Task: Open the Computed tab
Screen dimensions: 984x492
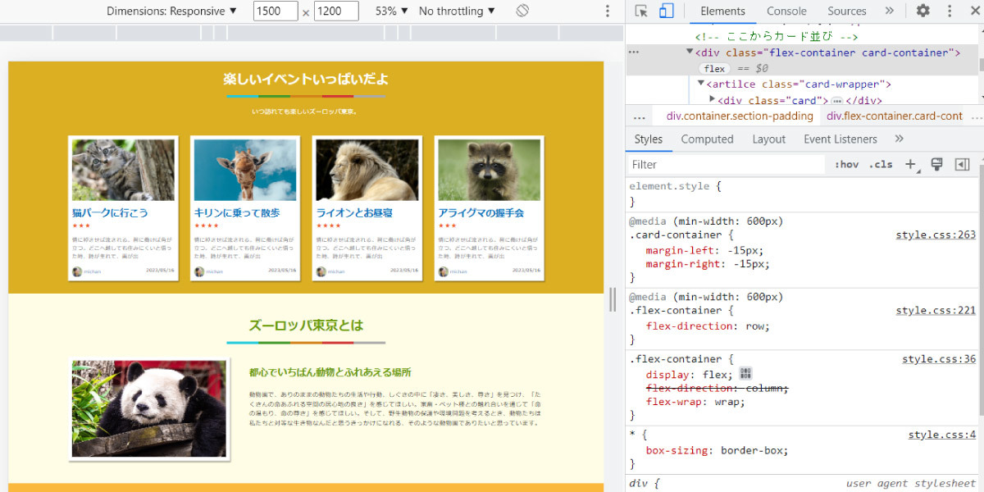Action: [x=707, y=139]
